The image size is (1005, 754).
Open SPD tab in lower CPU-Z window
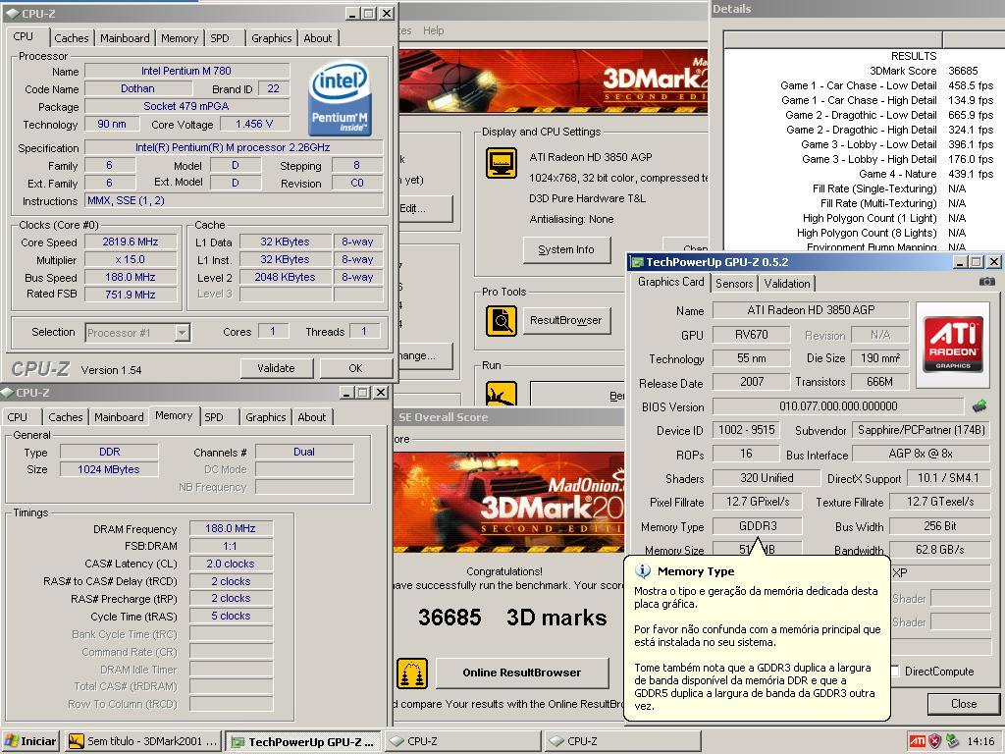(214, 417)
